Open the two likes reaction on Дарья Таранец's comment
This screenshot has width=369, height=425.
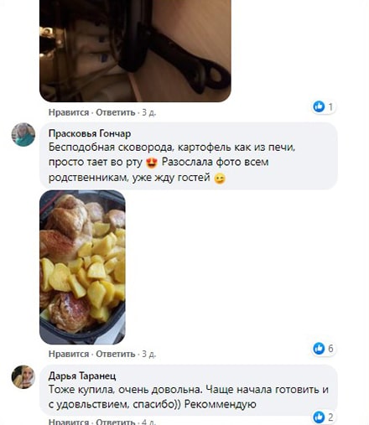324,417
